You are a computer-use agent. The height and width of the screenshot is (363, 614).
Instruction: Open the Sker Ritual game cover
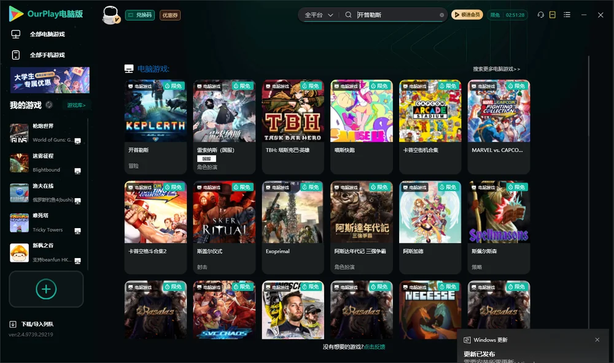224,212
